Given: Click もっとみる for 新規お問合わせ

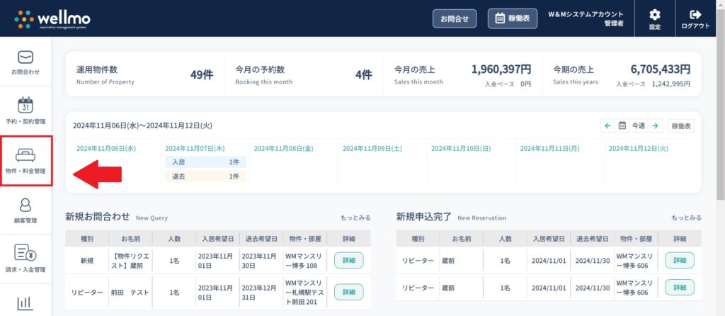Looking at the screenshot, I should 355,218.
